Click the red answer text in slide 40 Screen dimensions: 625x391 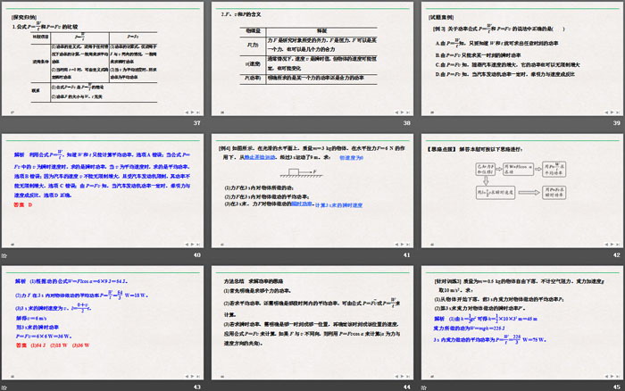[x=22, y=206]
